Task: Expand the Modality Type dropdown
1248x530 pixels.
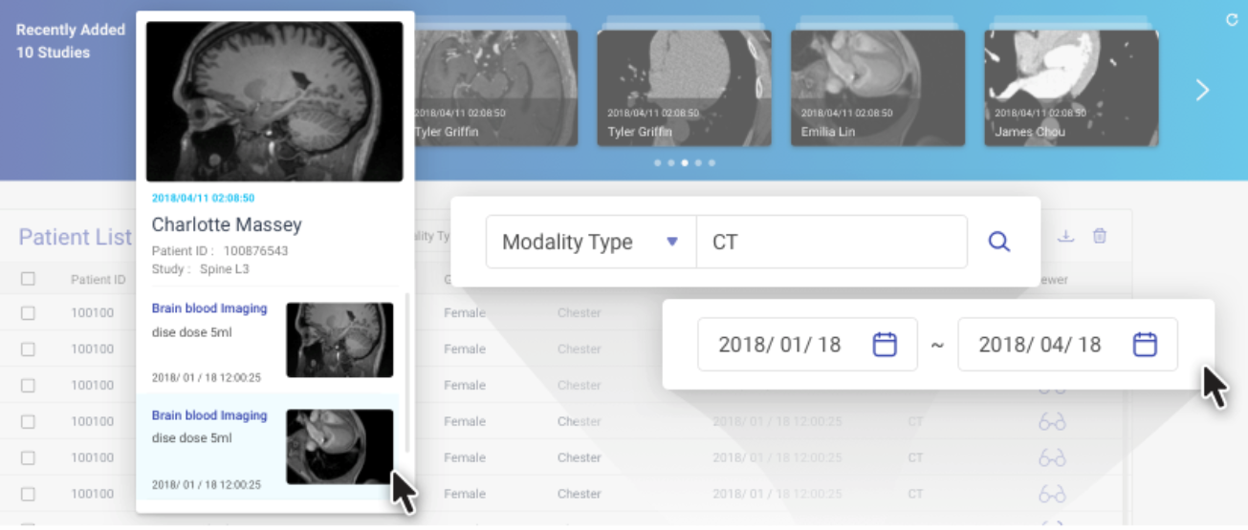Action: [672, 242]
